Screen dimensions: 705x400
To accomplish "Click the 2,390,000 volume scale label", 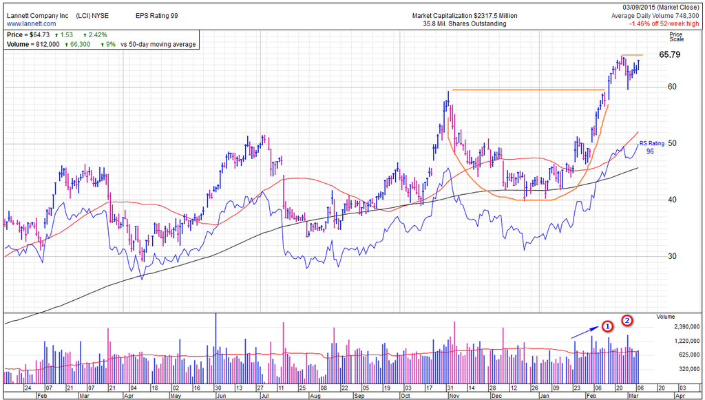I will point(687,327).
